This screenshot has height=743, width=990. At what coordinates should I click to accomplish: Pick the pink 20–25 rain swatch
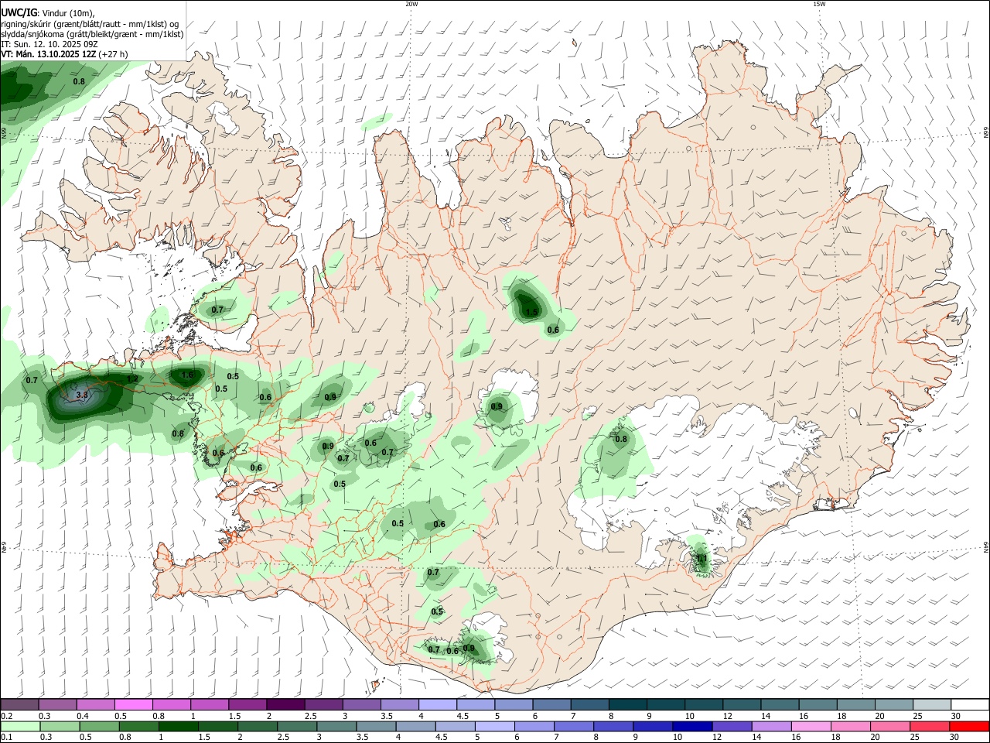coord(889,726)
